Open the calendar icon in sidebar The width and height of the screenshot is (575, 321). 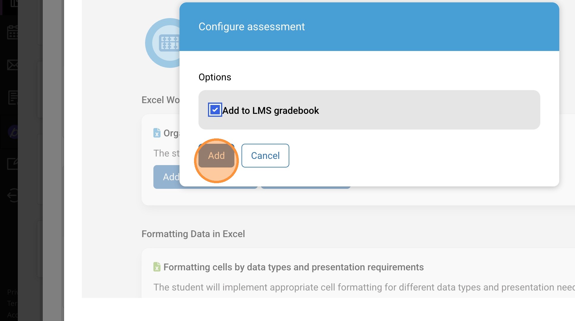pos(12,32)
